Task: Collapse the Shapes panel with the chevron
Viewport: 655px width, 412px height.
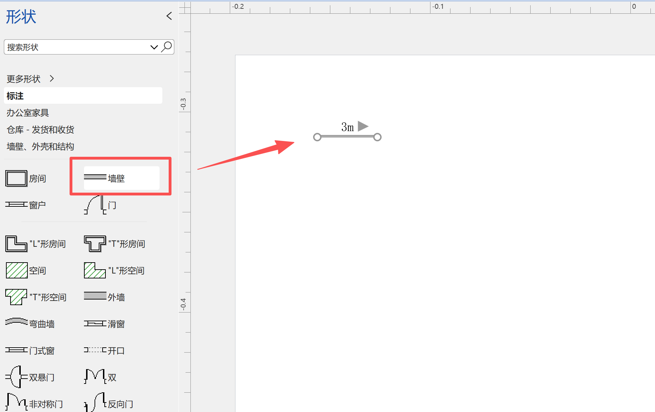Action: (169, 16)
